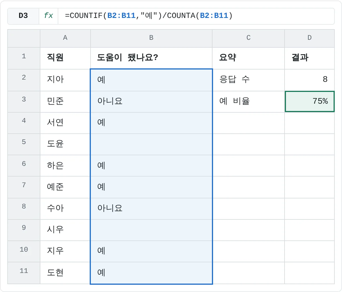Click cell "도현" in column A
The width and height of the screenshot is (342, 292).
(65, 273)
